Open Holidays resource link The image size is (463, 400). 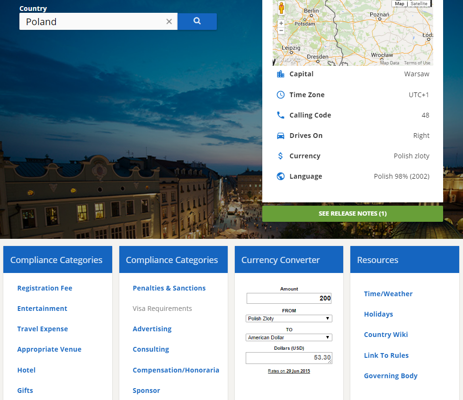click(x=379, y=314)
